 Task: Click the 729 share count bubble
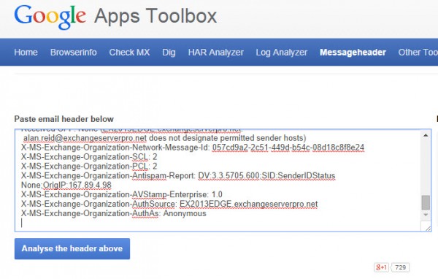tap(400, 267)
